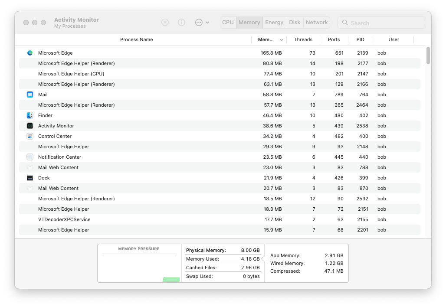446x307 pixels.
Task: Select the Microsoft Edge process row
Action: click(220, 53)
